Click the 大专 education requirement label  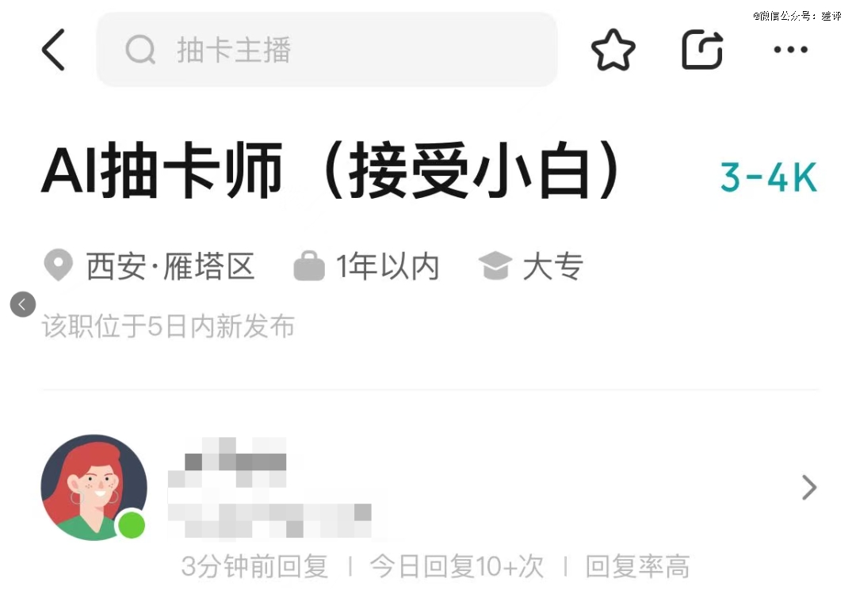(553, 267)
